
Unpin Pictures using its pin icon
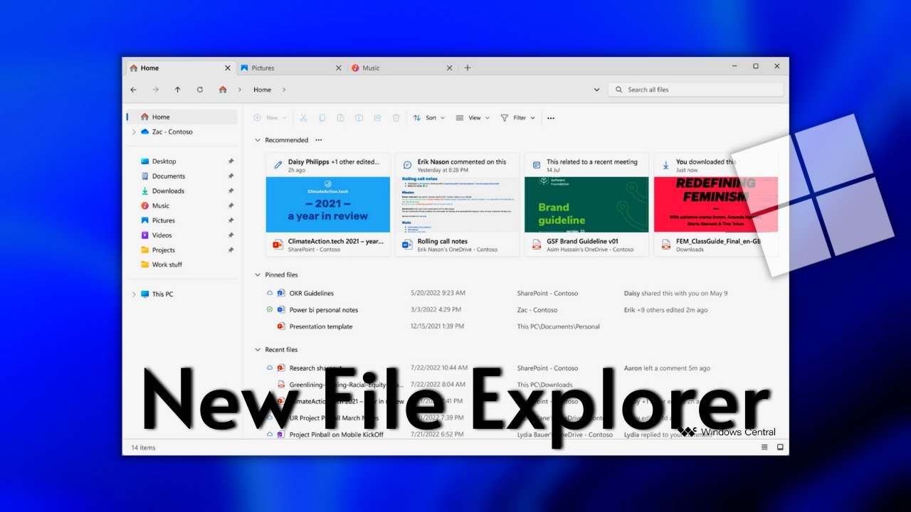coord(231,220)
